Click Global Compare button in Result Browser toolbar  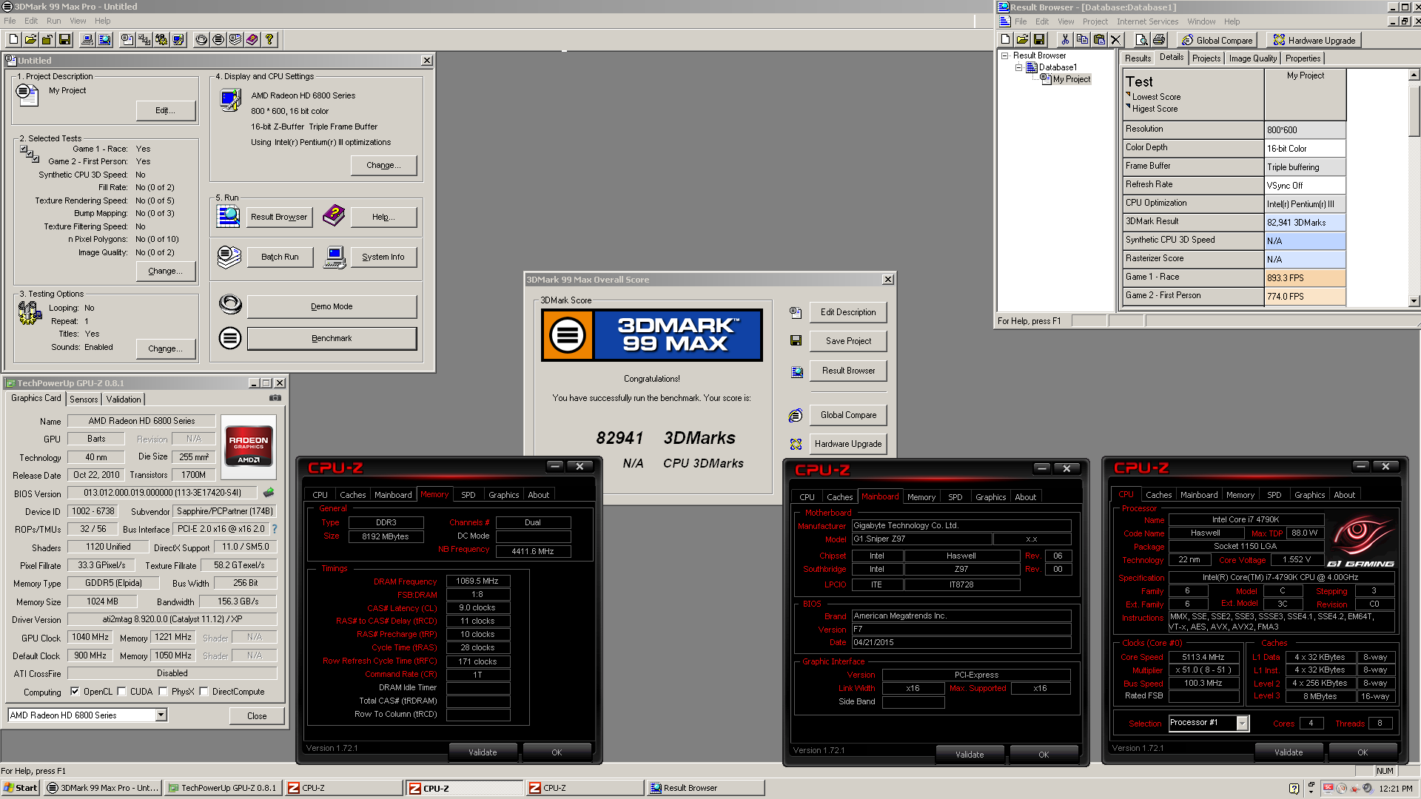click(x=1217, y=40)
